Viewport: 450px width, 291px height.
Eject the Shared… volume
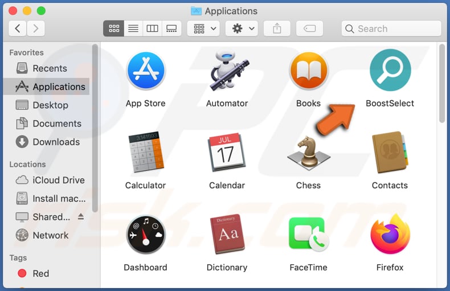point(81,216)
